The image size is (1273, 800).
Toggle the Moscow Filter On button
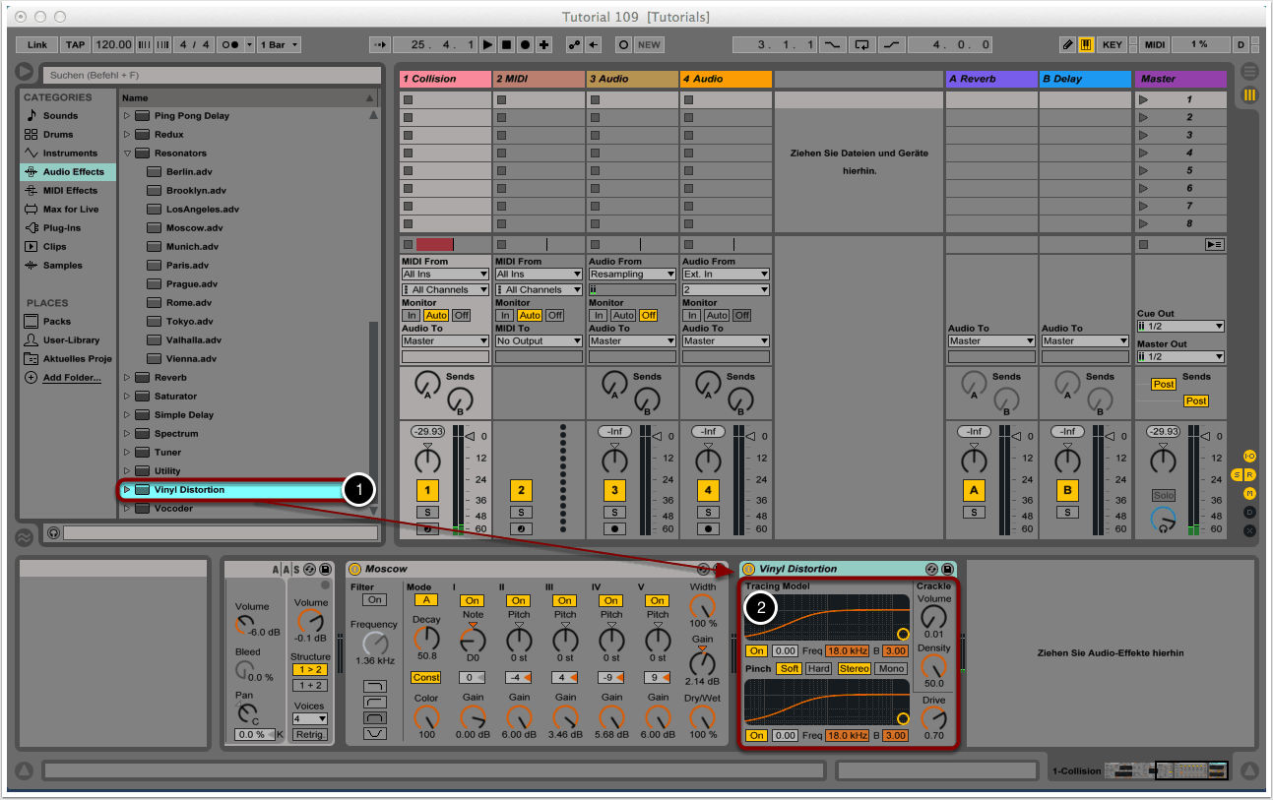pyautogui.click(x=374, y=600)
